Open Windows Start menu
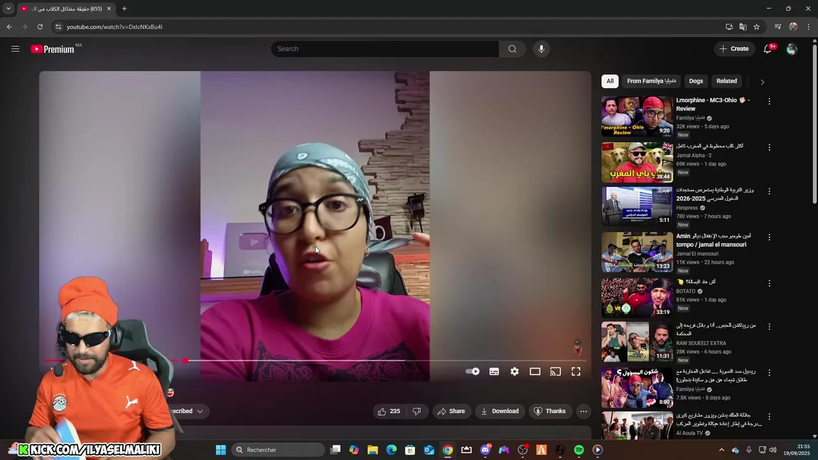818x460 pixels. [x=220, y=450]
